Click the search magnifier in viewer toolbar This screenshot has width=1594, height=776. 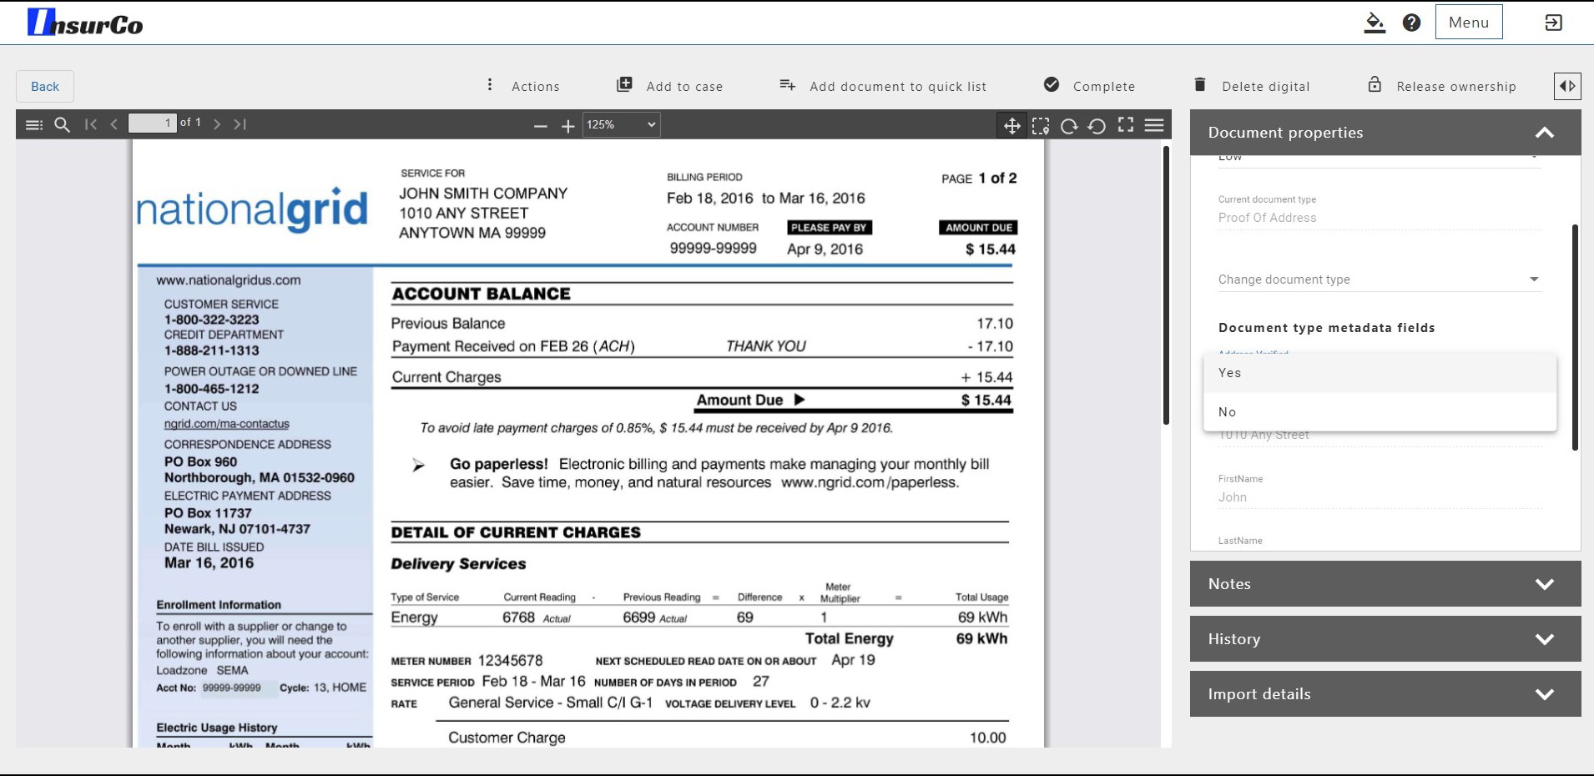click(x=62, y=124)
